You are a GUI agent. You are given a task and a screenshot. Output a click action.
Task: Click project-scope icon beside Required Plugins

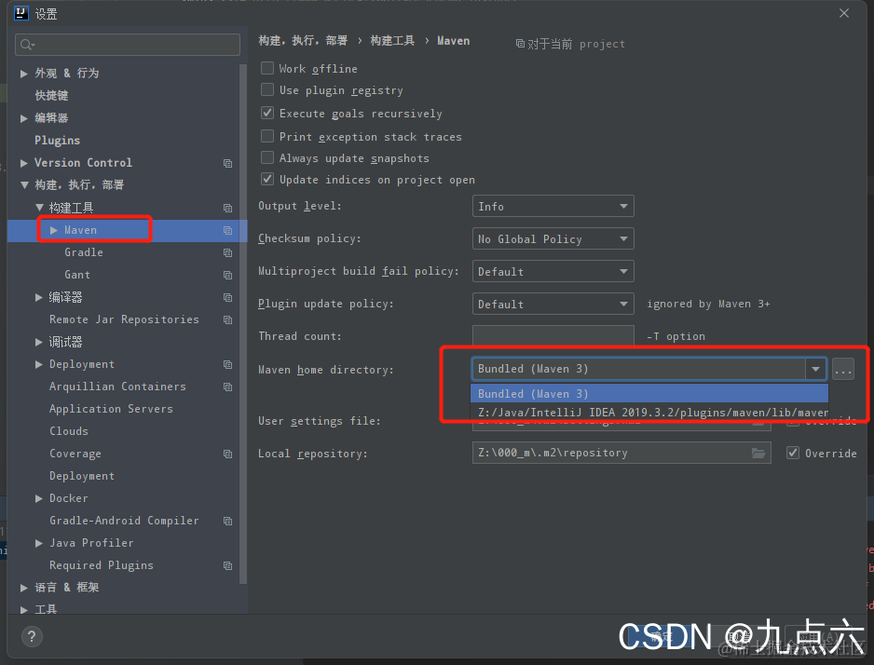[x=227, y=565]
